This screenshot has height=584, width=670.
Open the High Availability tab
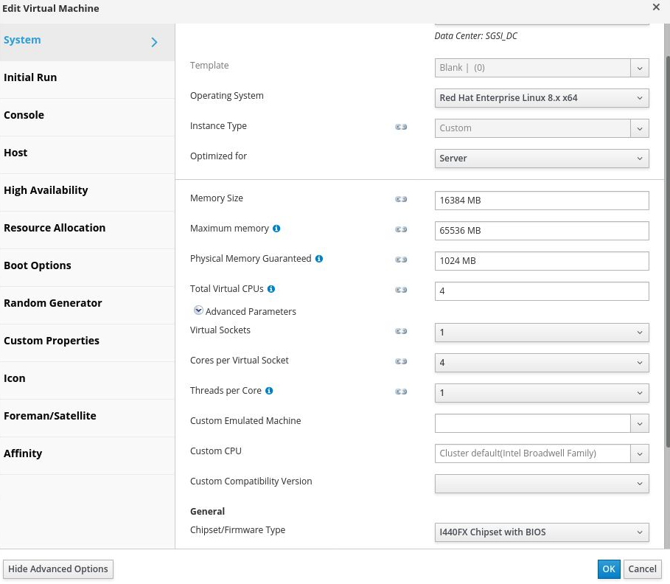coord(46,190)
